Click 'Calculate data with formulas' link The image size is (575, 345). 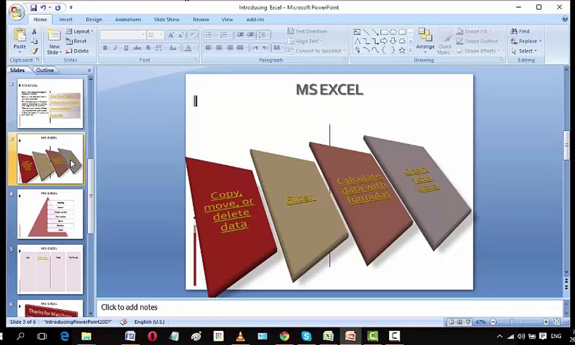[364, 188]
